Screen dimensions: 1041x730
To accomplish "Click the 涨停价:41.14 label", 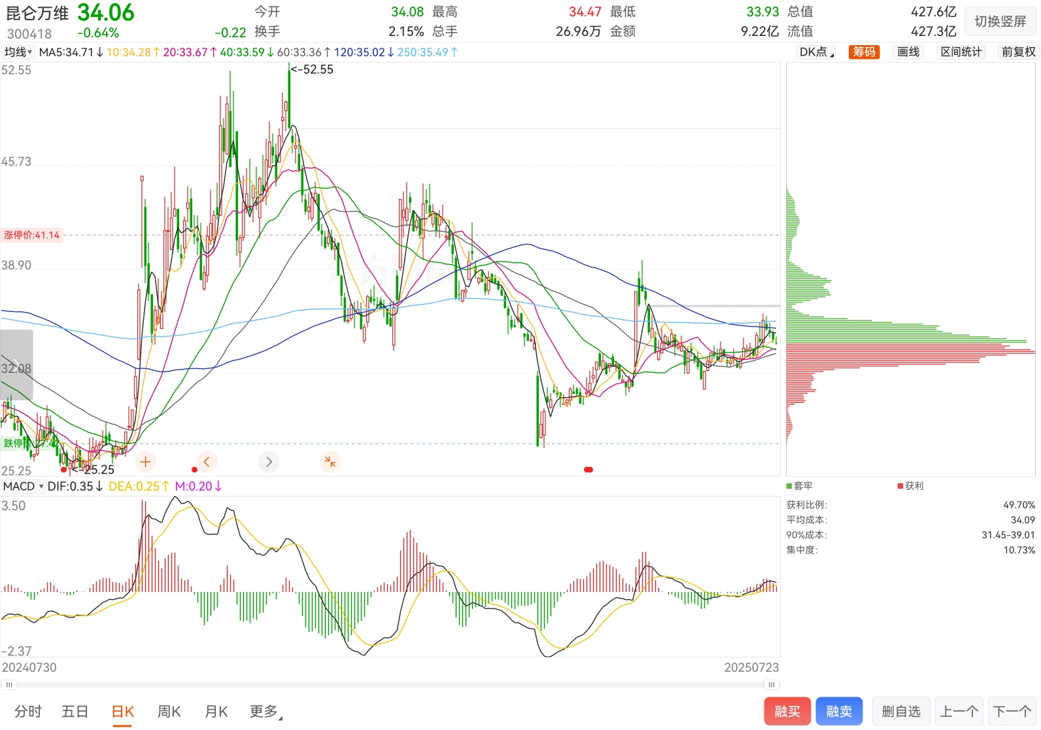I will 32,235.
